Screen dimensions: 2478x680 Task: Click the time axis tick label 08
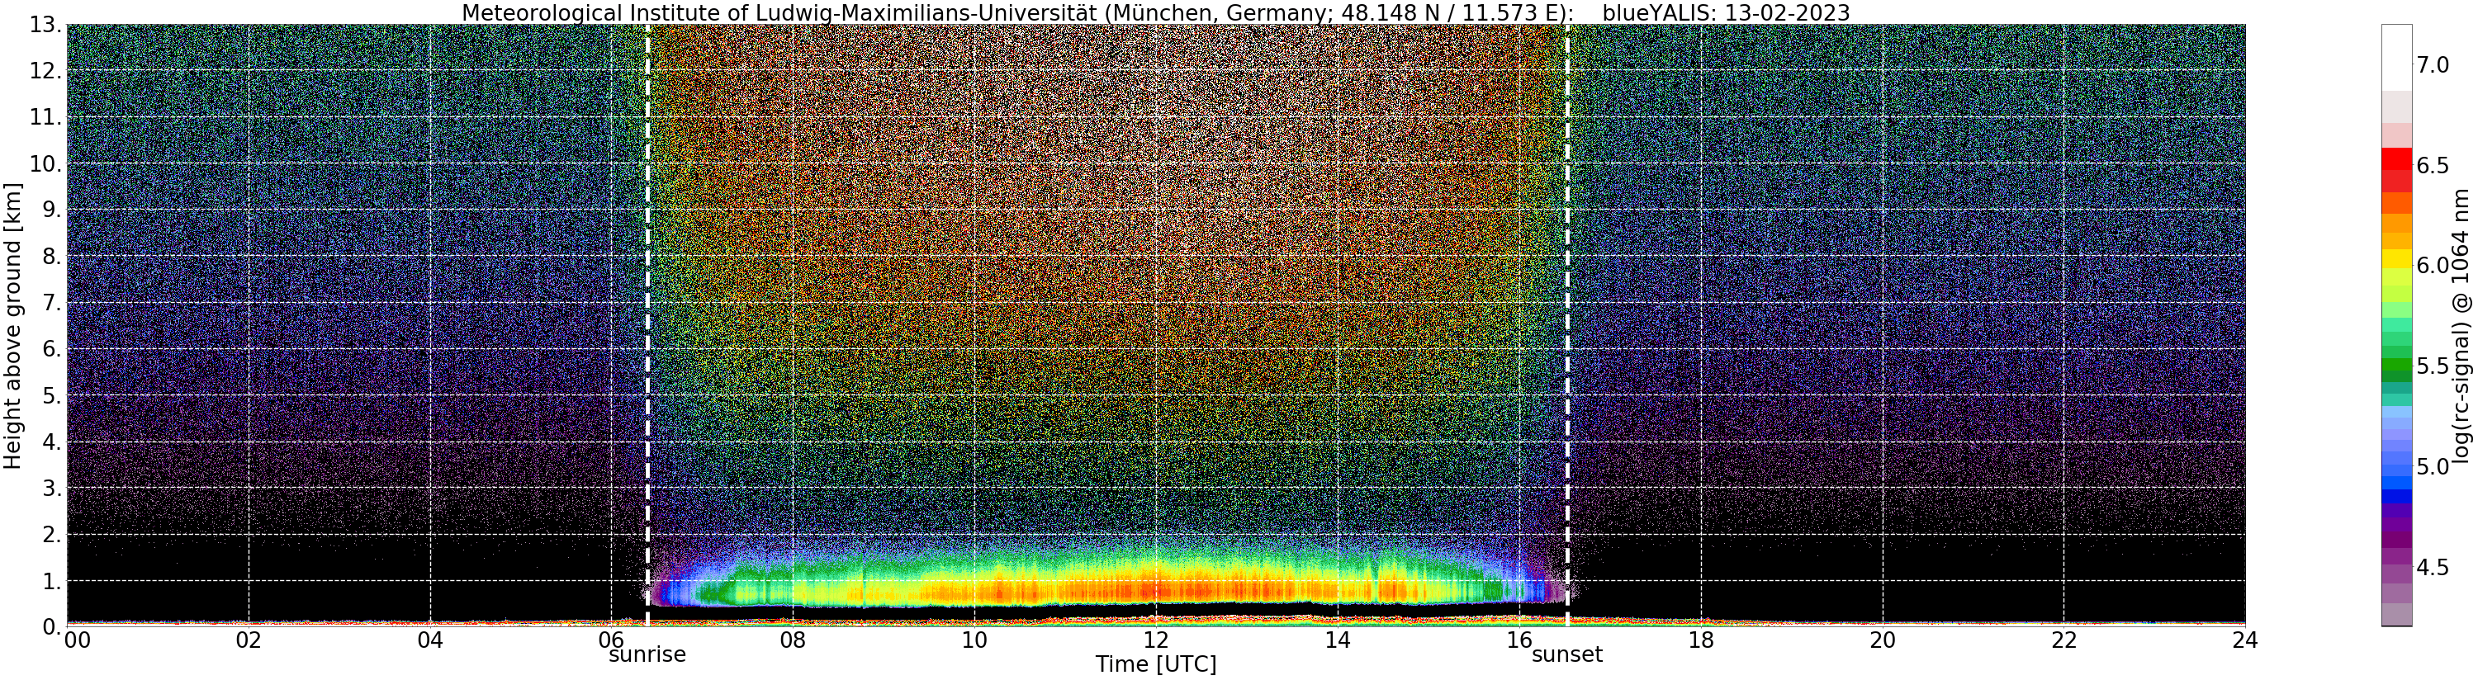(793, 640)
